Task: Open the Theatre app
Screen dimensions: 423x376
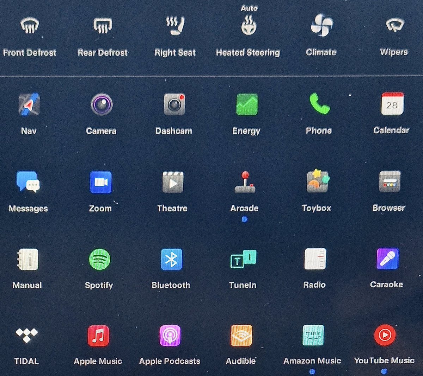Action: click(x=173, y=182)
